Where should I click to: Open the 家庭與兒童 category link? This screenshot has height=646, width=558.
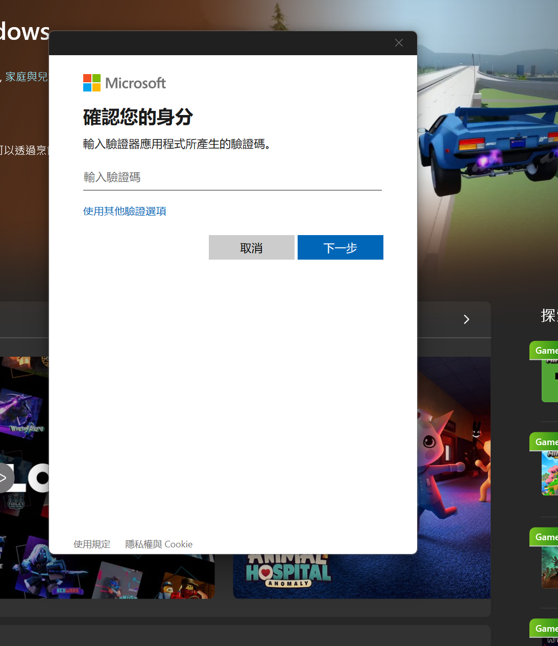point(27,77)
